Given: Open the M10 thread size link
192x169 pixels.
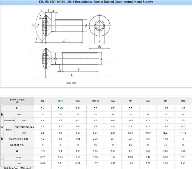Looking at the screenshot, I should tap(183, 101).
